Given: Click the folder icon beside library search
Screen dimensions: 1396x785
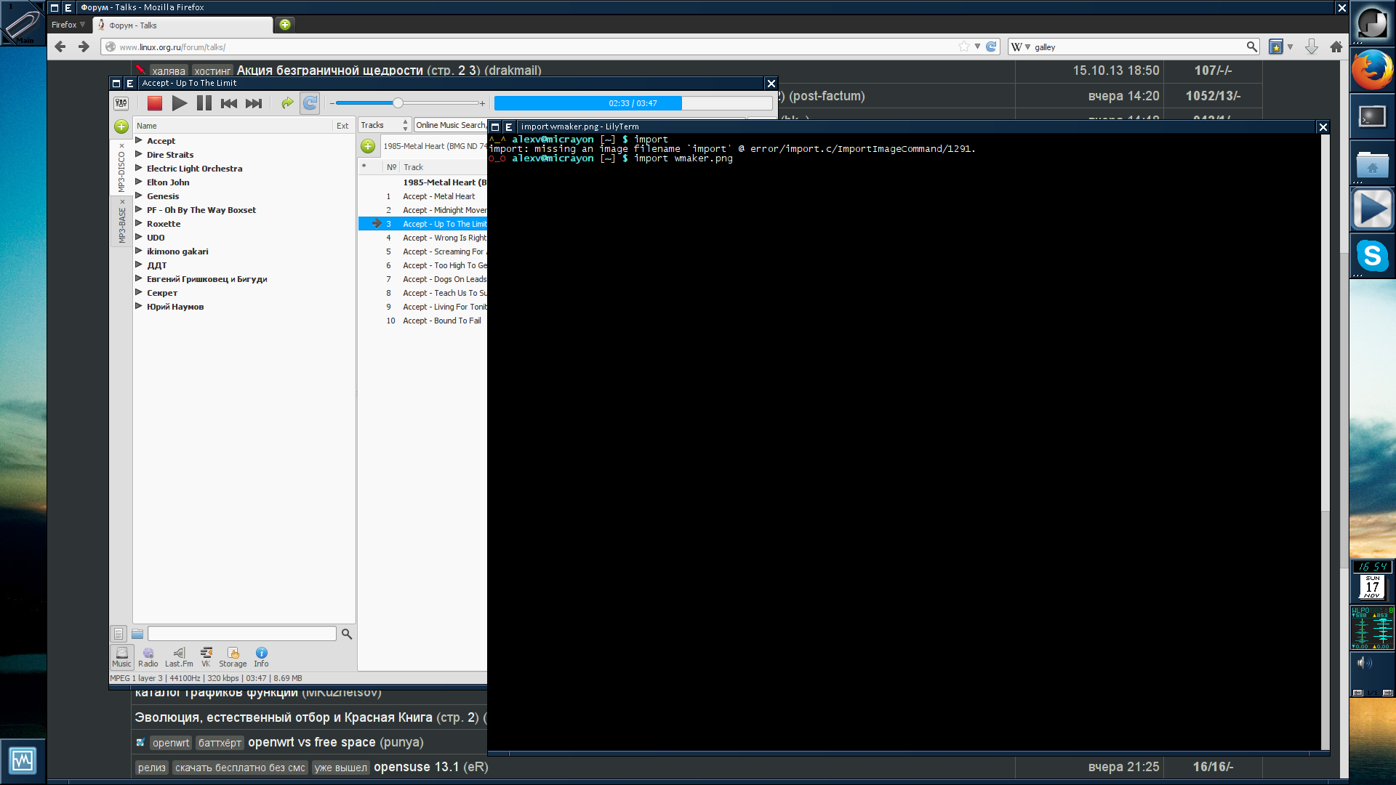Looking at the screenshot, I should pyautogui.click(x=137, y=634).
